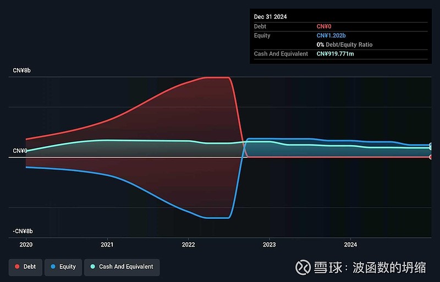Click the blue Equity endpoint marker on chart
Image resolution: width=440 pixels, height=282 pixels.
pyautogui.click(x=431, y=145)
